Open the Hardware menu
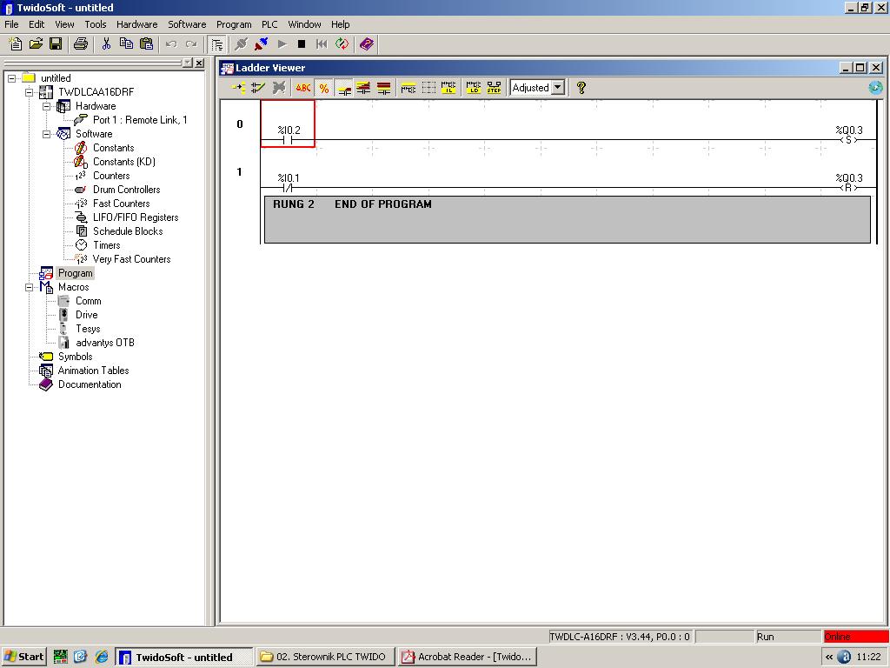The height and width of the screenshot is (668, 890). click(136, 24)
